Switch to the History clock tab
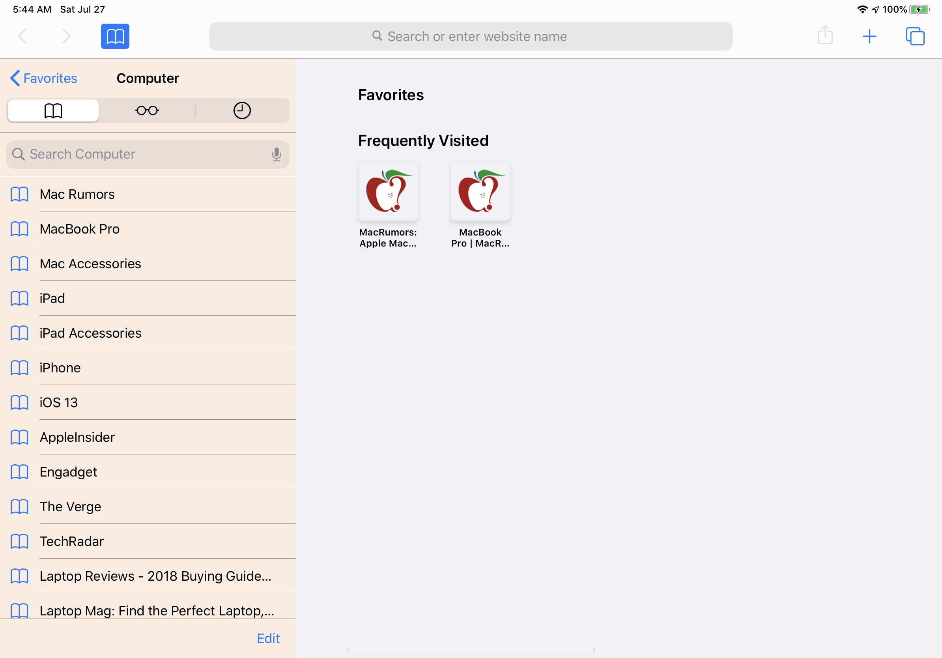Image resolution: width=942 pixels, height=658 pixels. click(x=242, y=110)
